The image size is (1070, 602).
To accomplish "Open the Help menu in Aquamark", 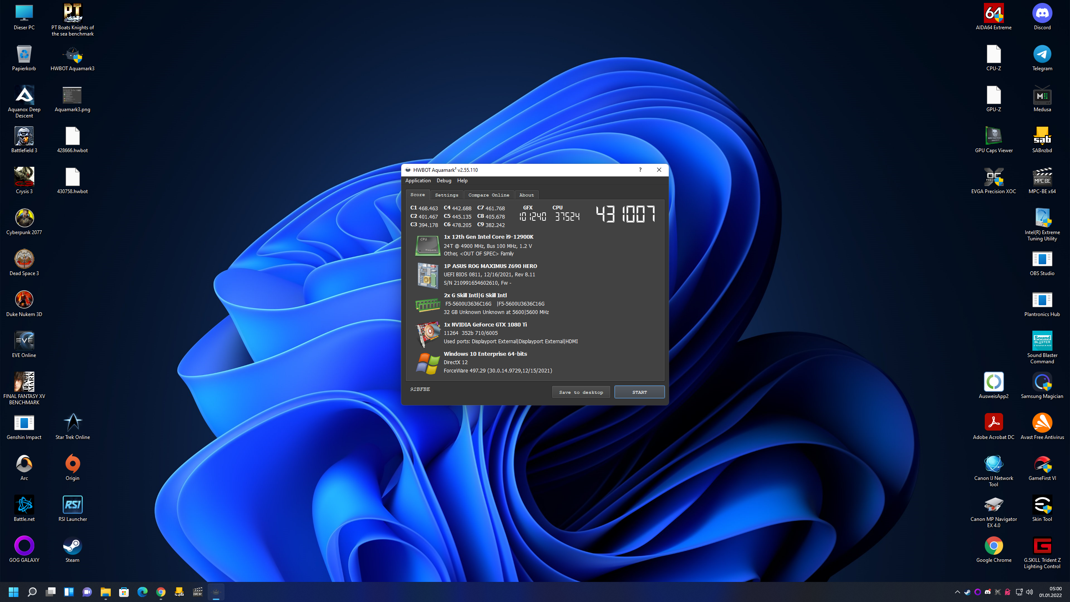I will pyautogui.click(x=462, y=181).
